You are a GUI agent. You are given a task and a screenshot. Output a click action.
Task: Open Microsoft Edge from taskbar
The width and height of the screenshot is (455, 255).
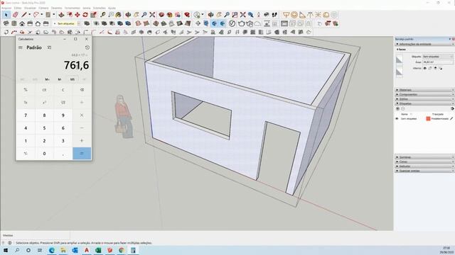[52, 250]
